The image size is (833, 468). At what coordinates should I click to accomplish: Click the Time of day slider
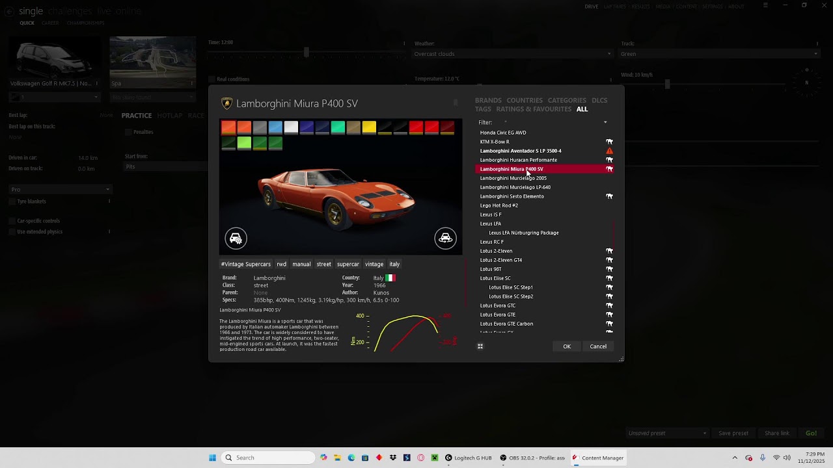click(x=307, y=53)
